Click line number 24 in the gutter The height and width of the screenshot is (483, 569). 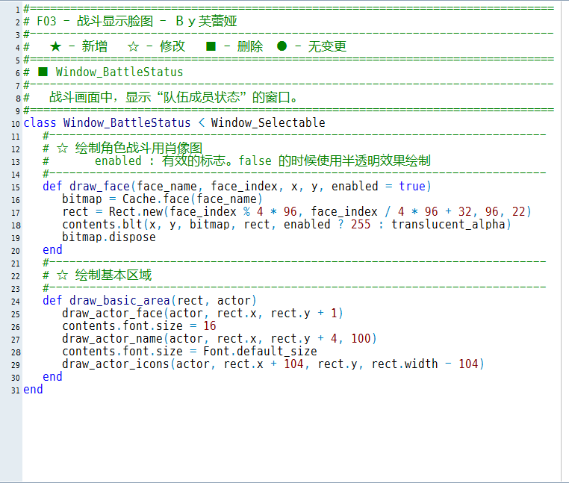click(15, 302)
